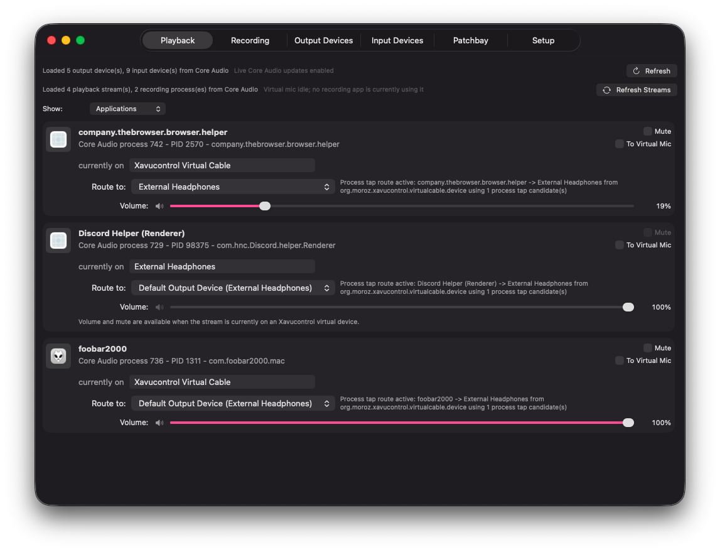Click the Volume and mute availability note
This screenshot has height=552, width=720.
[x=218, y=322]
